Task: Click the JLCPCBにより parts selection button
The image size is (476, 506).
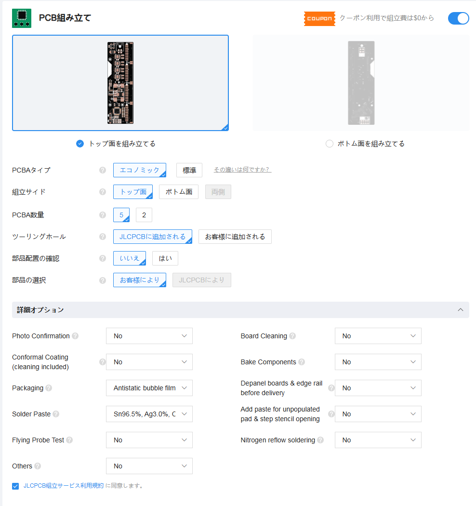Action: [x=202, y=280]
